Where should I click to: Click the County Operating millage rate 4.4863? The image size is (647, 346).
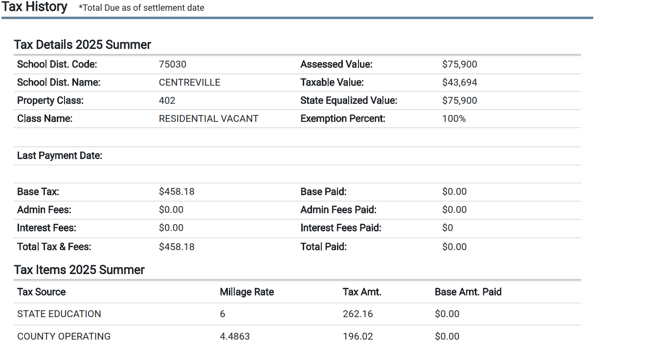[234, 336]
